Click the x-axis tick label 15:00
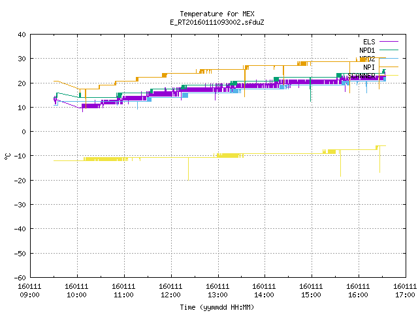 [x=311, y=295]
